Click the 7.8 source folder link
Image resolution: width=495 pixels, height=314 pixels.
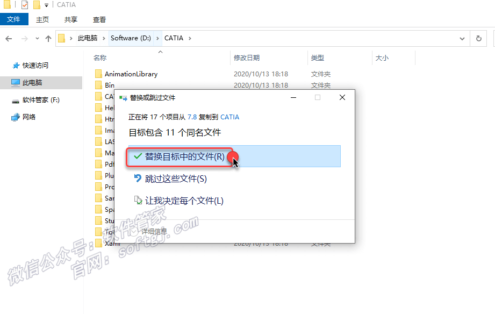tap(192, 117)
